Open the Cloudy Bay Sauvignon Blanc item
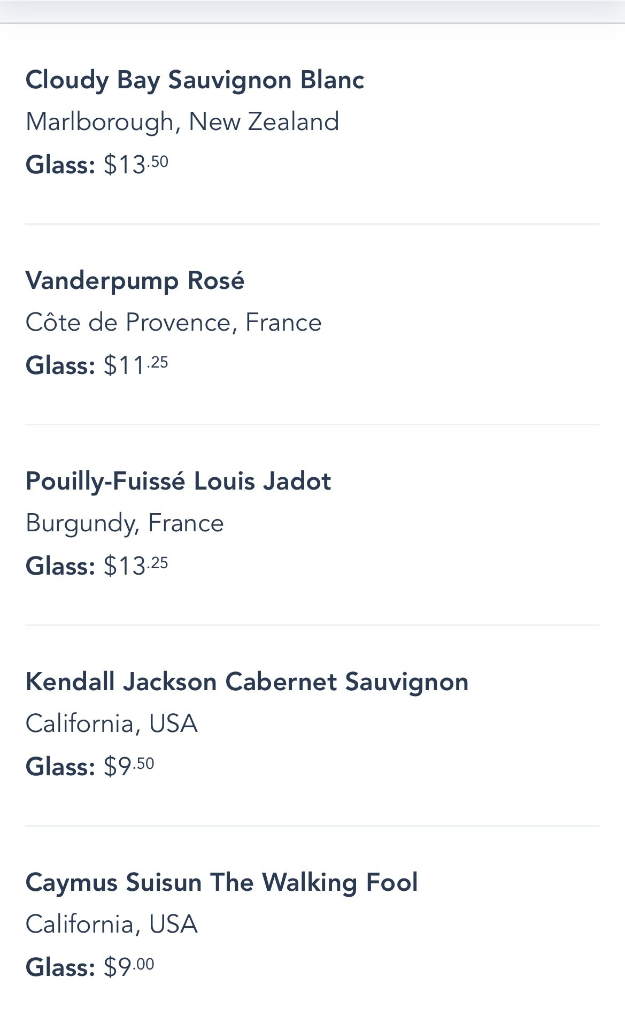The height and width of the screenshot is (1023, 625). point(195,80)
